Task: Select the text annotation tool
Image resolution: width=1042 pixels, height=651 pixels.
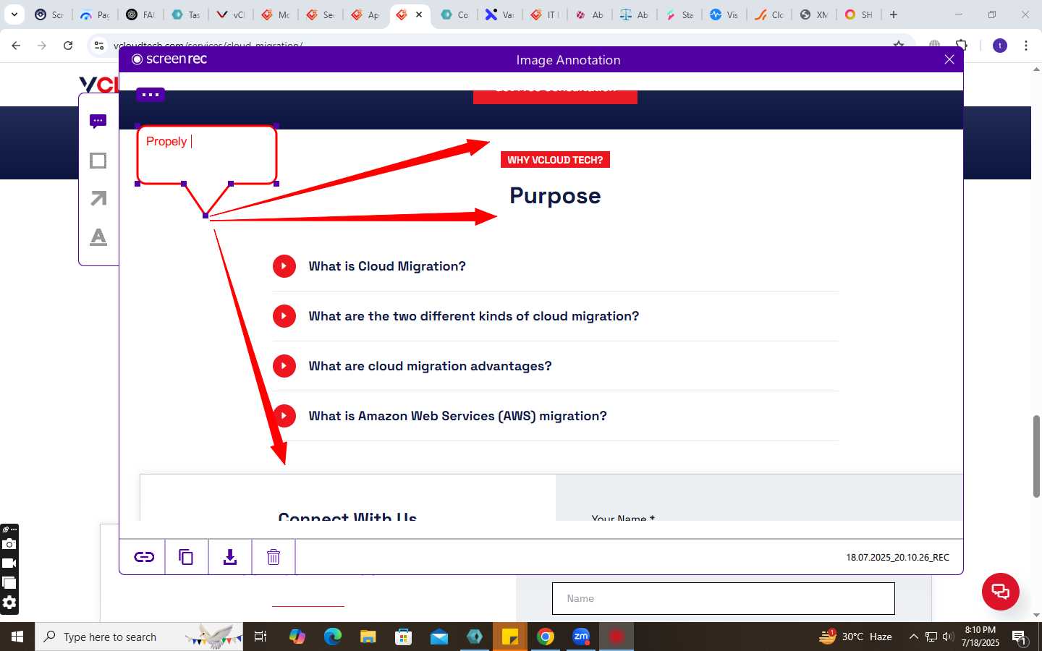Action: (x=98, y=237)
